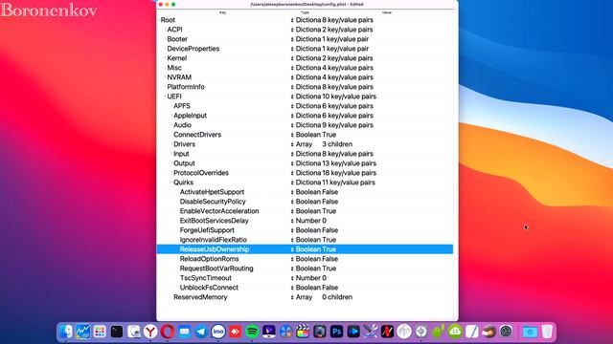Open the type popup for ReleaseUsbOwnership
This screenshot has height=344, width=613.
[x=292, y=249]
